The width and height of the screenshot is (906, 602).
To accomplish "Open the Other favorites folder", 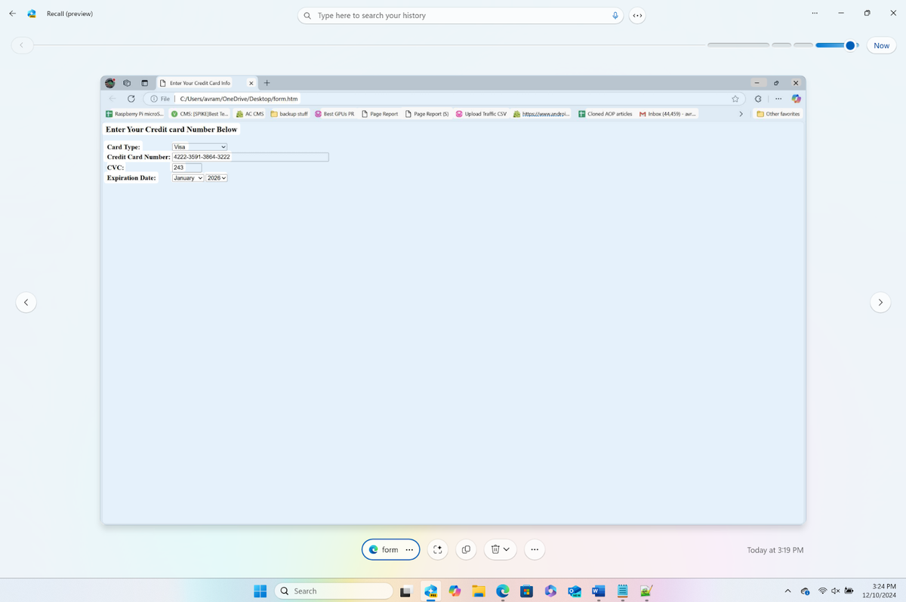I will [x=778, y=114].
